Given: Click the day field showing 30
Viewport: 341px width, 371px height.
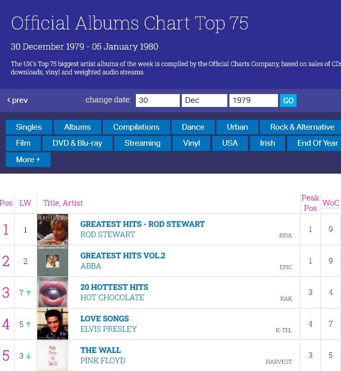Looking at the screenshot, I should point(158,100).
